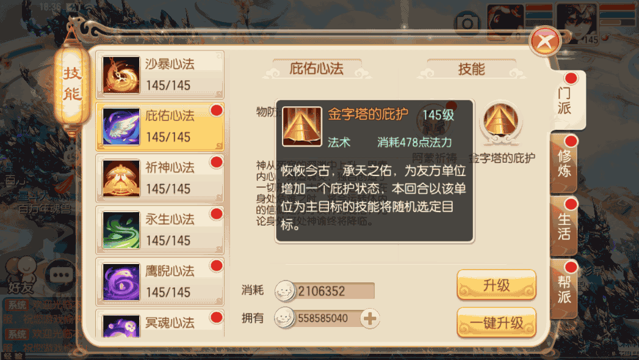
Task: Click the pyramid icon in the tooltip
Action: point(302,126)
